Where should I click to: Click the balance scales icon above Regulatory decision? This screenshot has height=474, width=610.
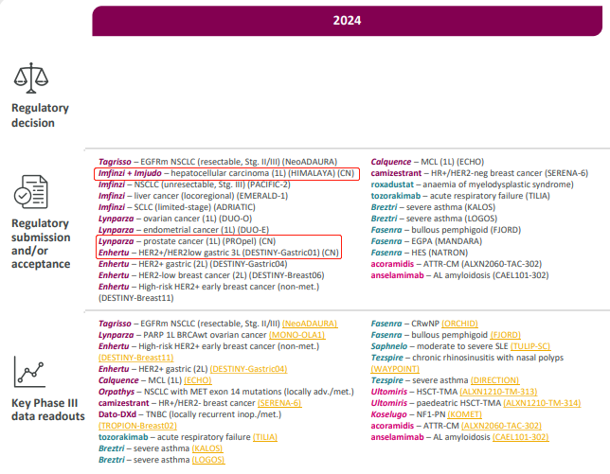coord(31,78)
